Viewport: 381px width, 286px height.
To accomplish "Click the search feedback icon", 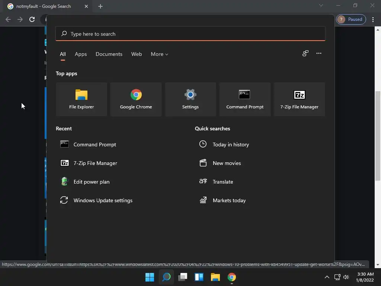I will (305, 53).
